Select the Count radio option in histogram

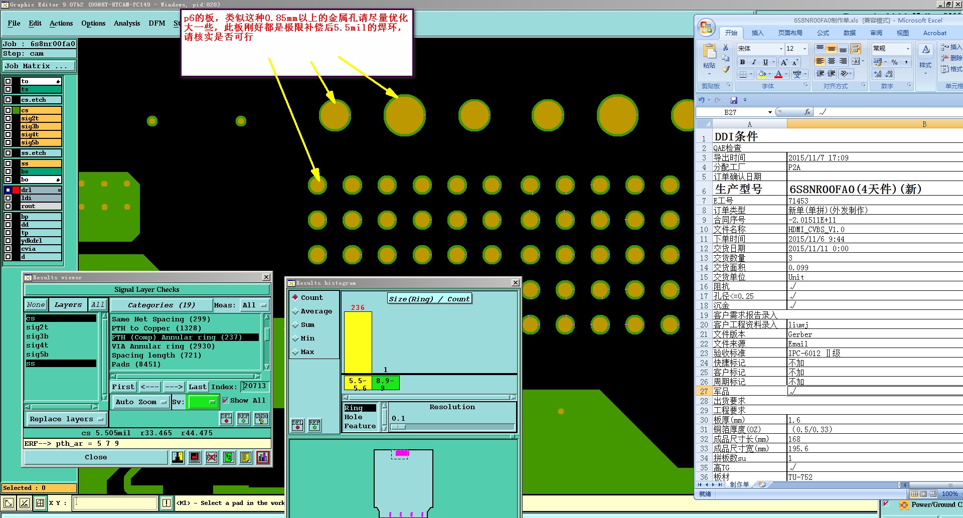tap(295, 297)
